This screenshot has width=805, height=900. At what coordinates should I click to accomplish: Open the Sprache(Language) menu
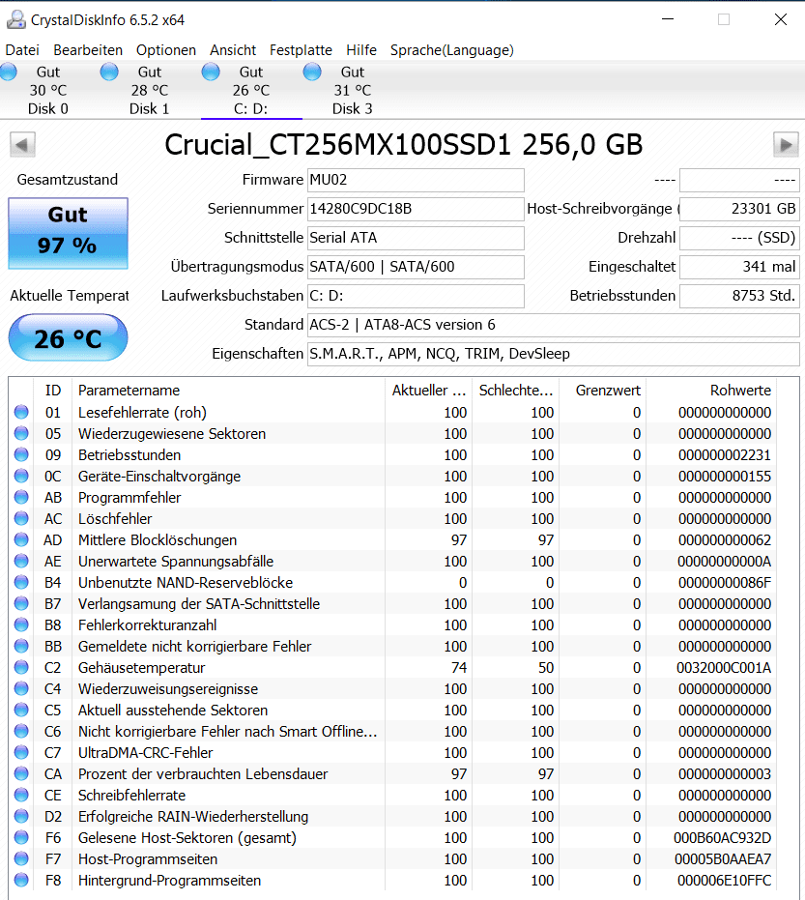[451, 50]
